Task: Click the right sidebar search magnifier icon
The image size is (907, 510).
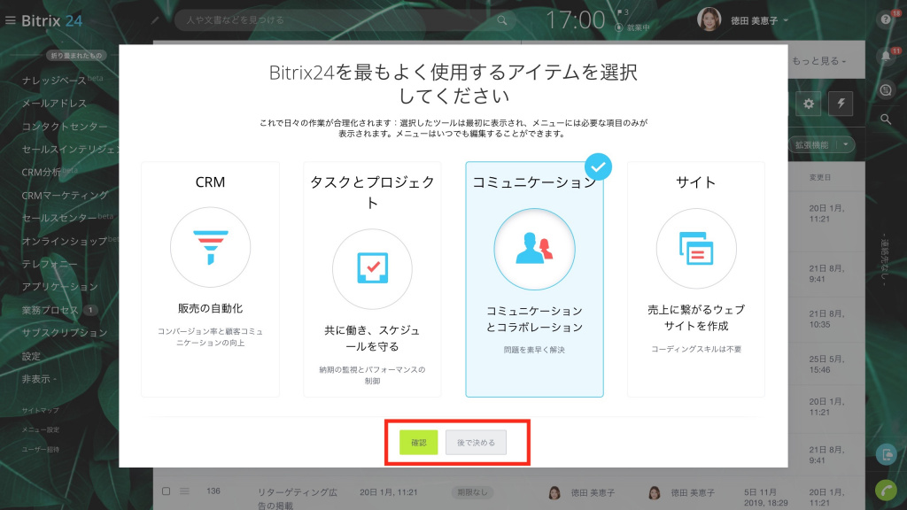Action: click(x=886, y=120)
